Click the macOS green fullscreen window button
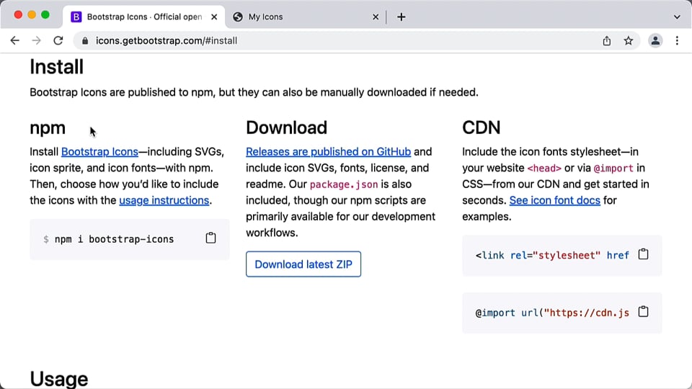 (45, 15)
